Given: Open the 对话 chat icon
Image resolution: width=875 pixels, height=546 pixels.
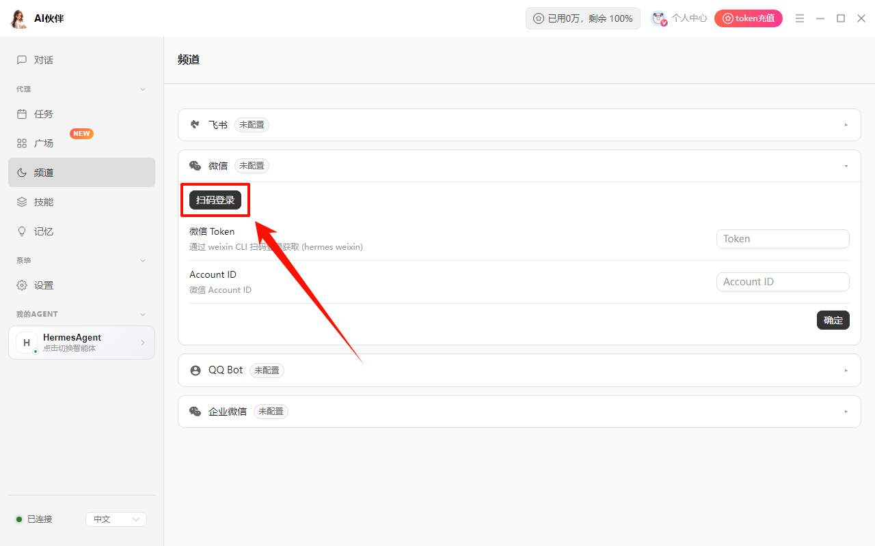Looking at the screenshot, I should tap(22, 60).
